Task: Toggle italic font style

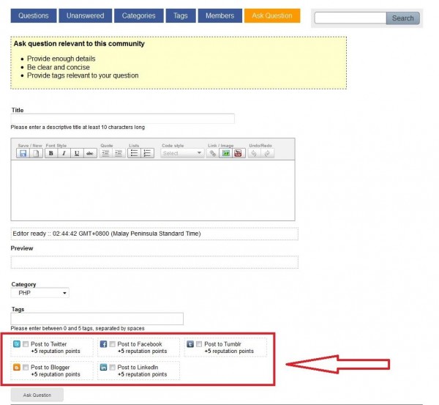Action: pyautogui.click(x=64, y=153)
